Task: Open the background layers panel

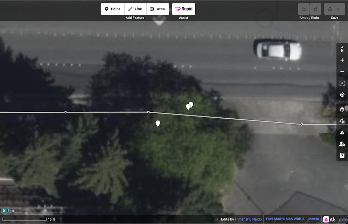Action: pyautogui.click(x=342, y=109)
